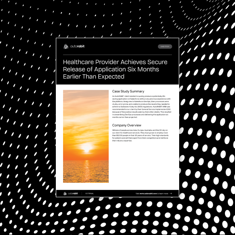This screenshot has width=235, height=235.
Task: Click the vertical separator beside EXTERNAL
Action: (x=82, y=194)
